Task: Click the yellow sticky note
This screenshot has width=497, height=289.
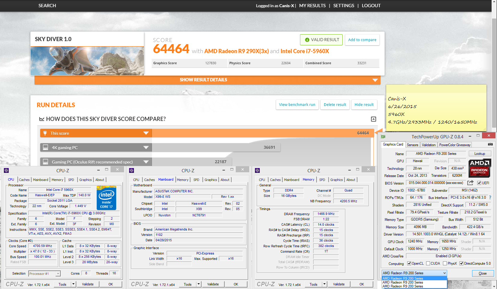Action: click(x=436, y=108)
